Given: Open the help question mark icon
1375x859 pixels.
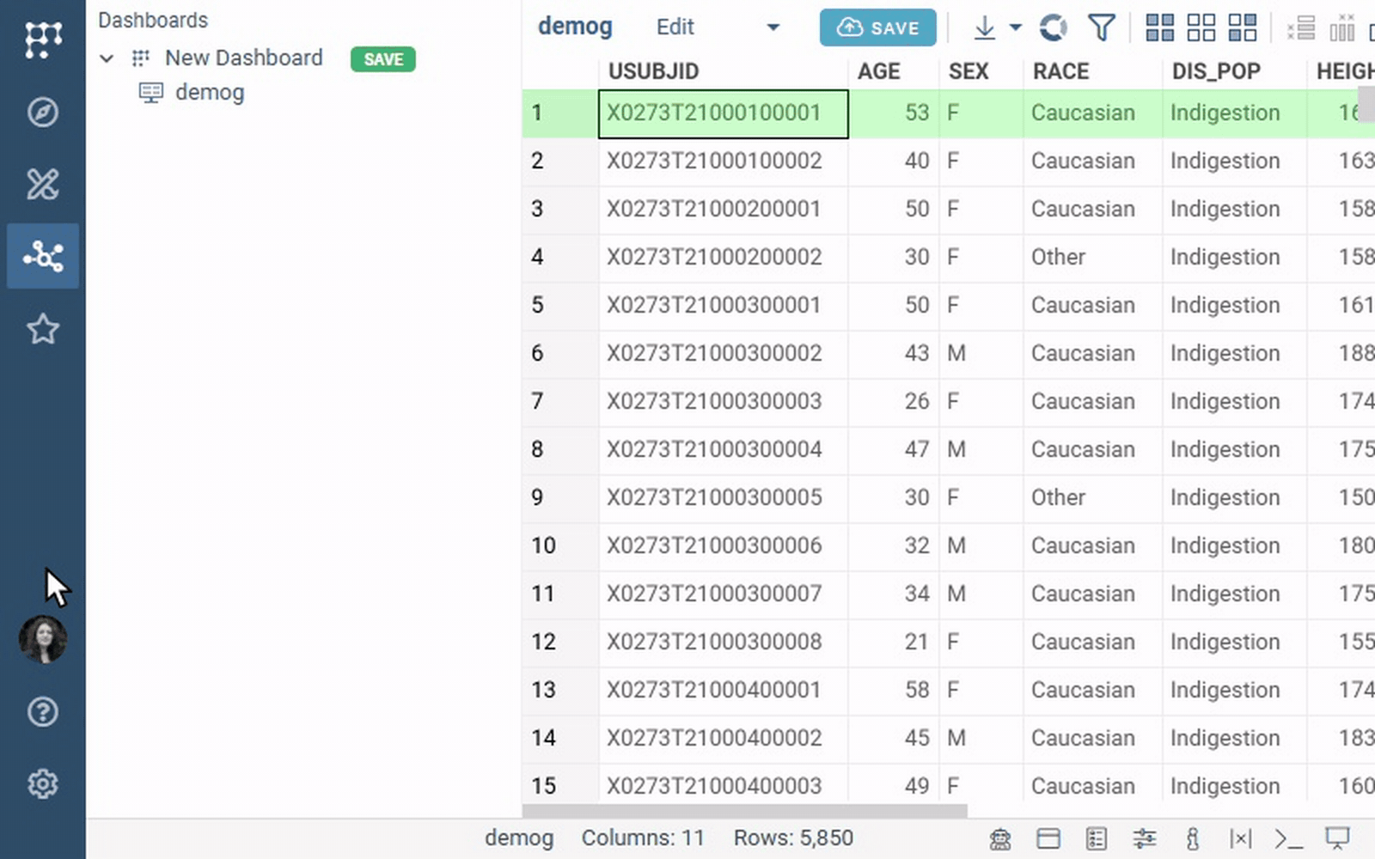Looking at the screenshot, I should tap(43, 711).
